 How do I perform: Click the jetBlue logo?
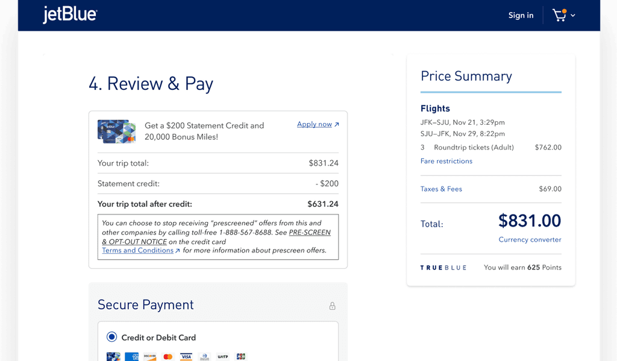(x=70, y=14)
